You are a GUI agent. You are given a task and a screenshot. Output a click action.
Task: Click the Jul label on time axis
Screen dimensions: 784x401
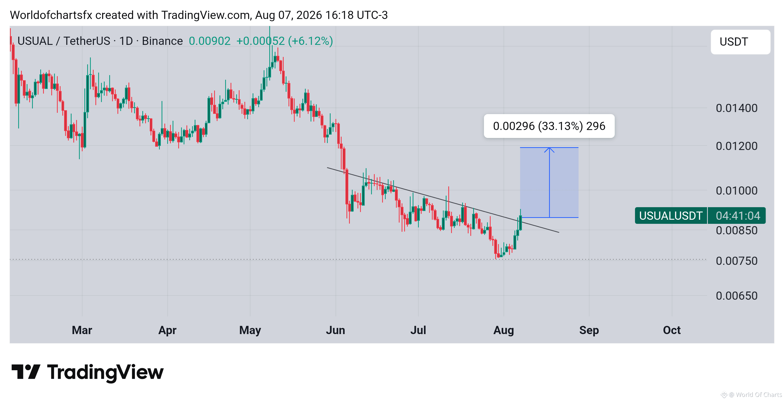click(x=418, y=330)
